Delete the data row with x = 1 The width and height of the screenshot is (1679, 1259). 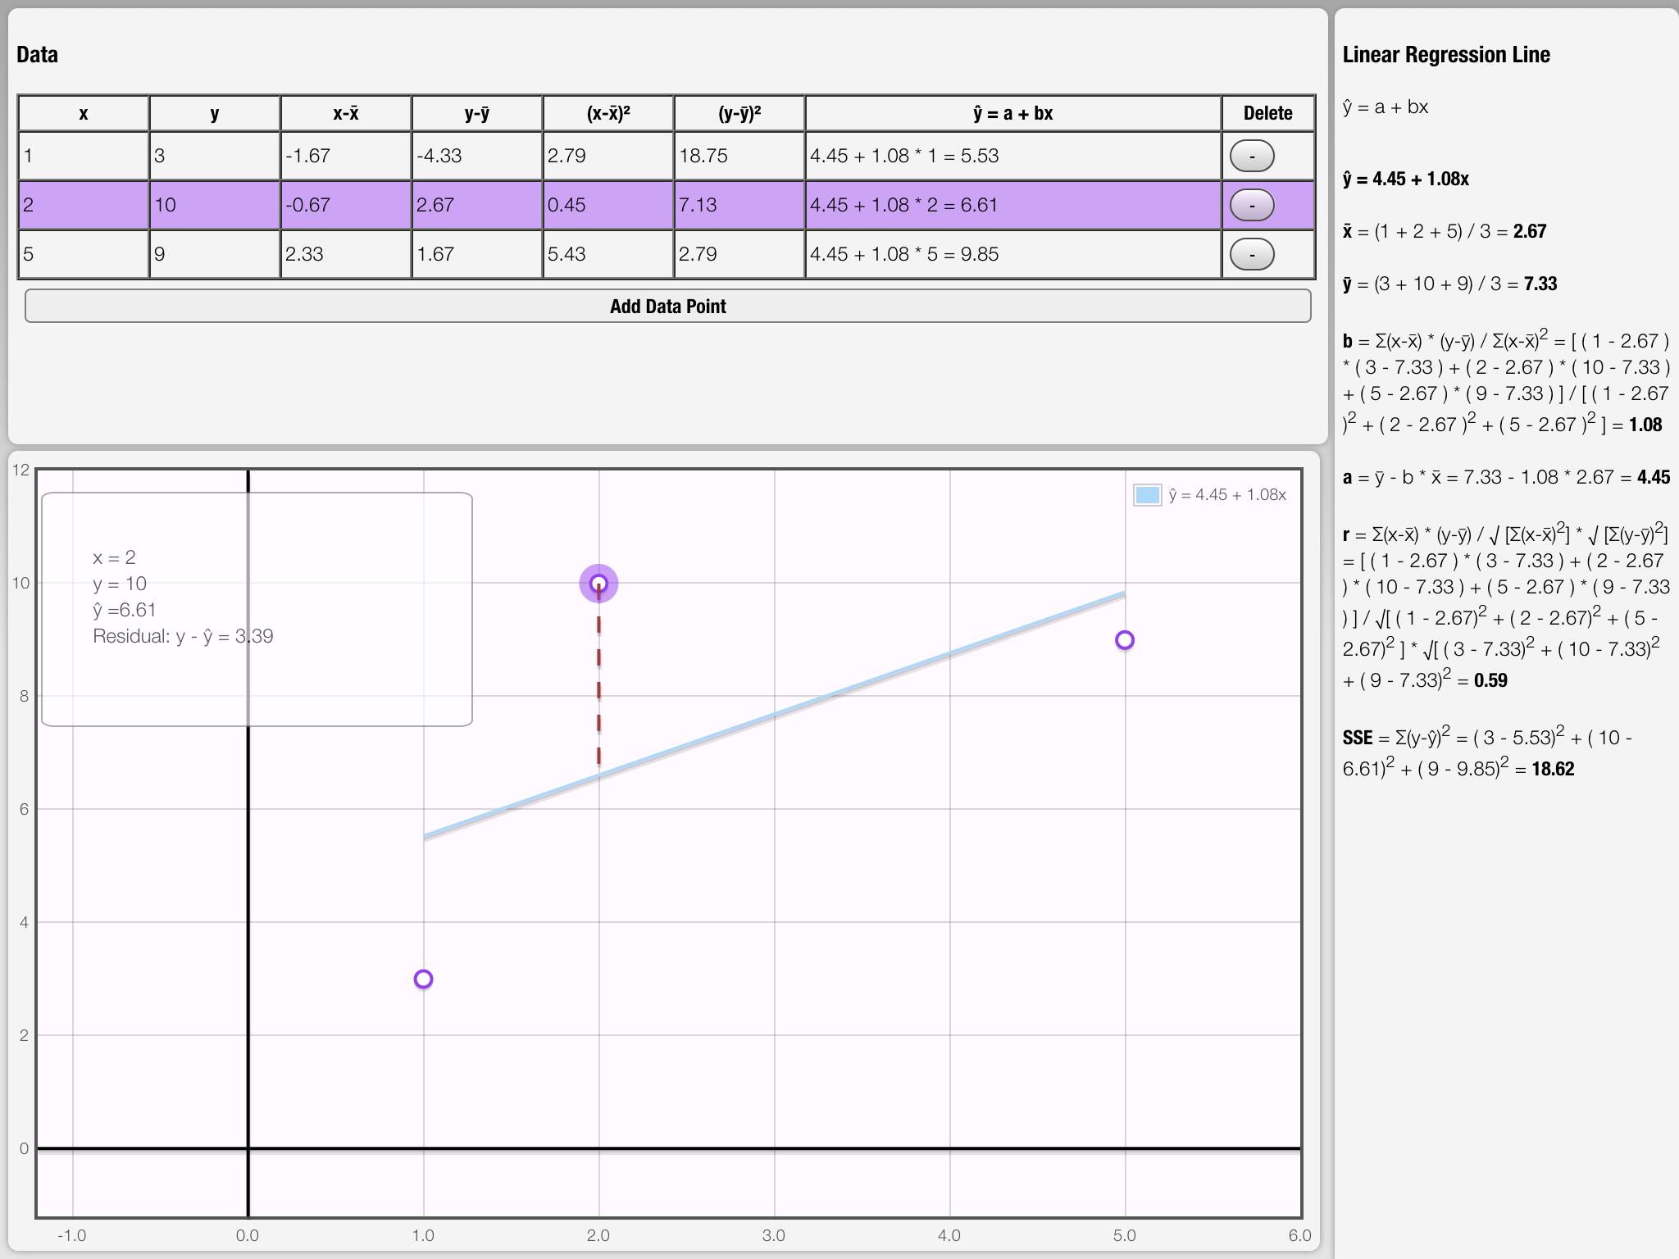[1252, 156]
